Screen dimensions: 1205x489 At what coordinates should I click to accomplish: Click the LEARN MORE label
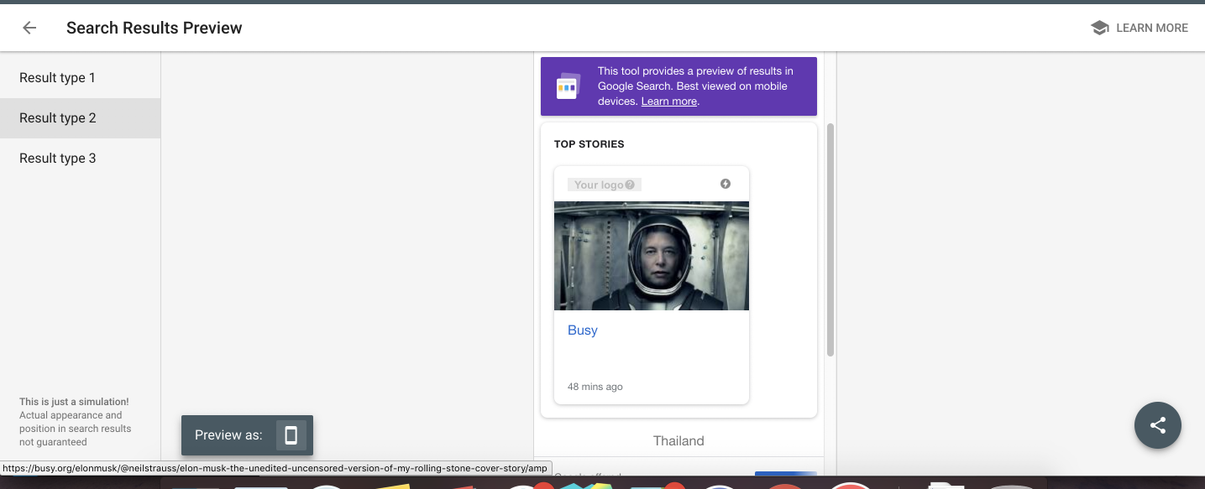[x=1151, y=28]
